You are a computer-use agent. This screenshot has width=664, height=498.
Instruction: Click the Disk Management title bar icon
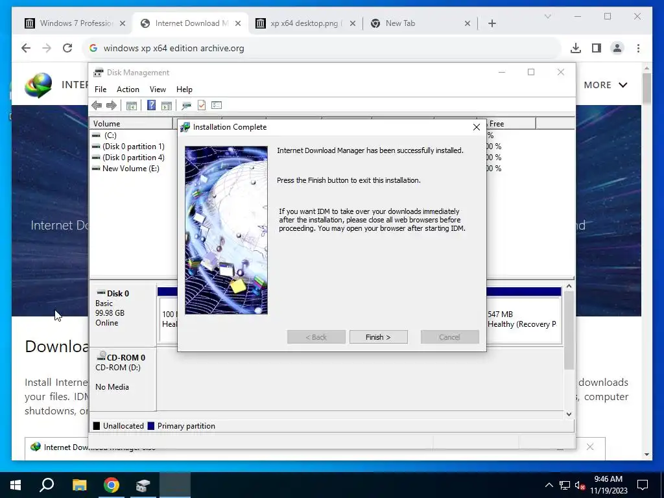click(x=99, y=73)
